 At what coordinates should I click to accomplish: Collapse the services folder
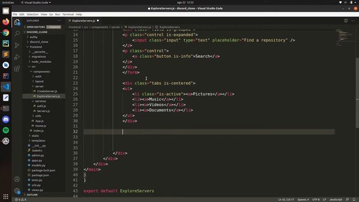[x=40, y=101]
